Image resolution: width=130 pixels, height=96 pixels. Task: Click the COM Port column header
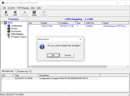93,23
